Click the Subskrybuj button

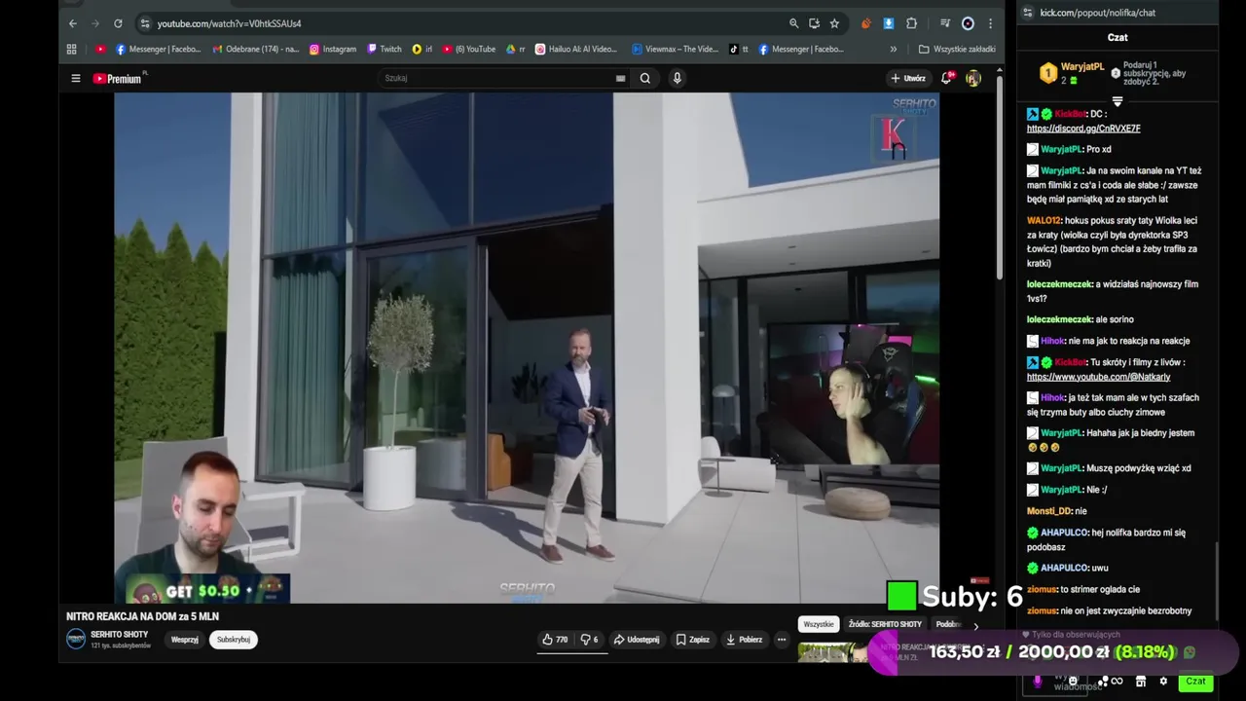click(234, 640)
